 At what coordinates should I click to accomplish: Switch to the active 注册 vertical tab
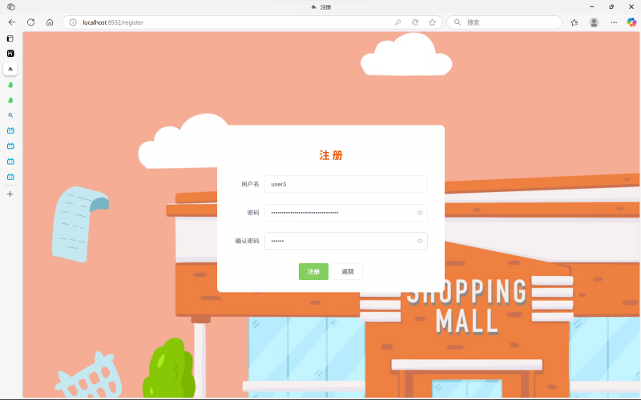[x=10, y=69]
